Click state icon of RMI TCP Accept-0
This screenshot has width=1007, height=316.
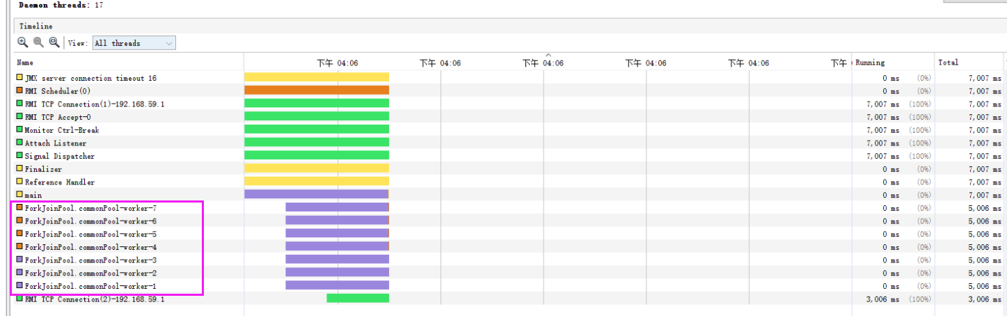(19, 117)
